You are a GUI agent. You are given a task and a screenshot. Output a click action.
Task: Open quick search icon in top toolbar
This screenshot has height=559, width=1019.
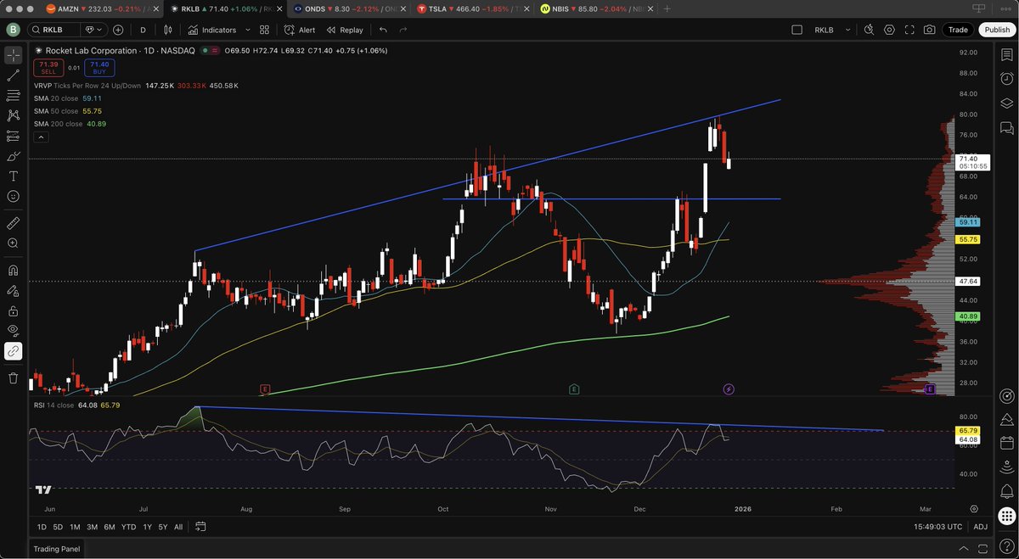click(869, 30)
